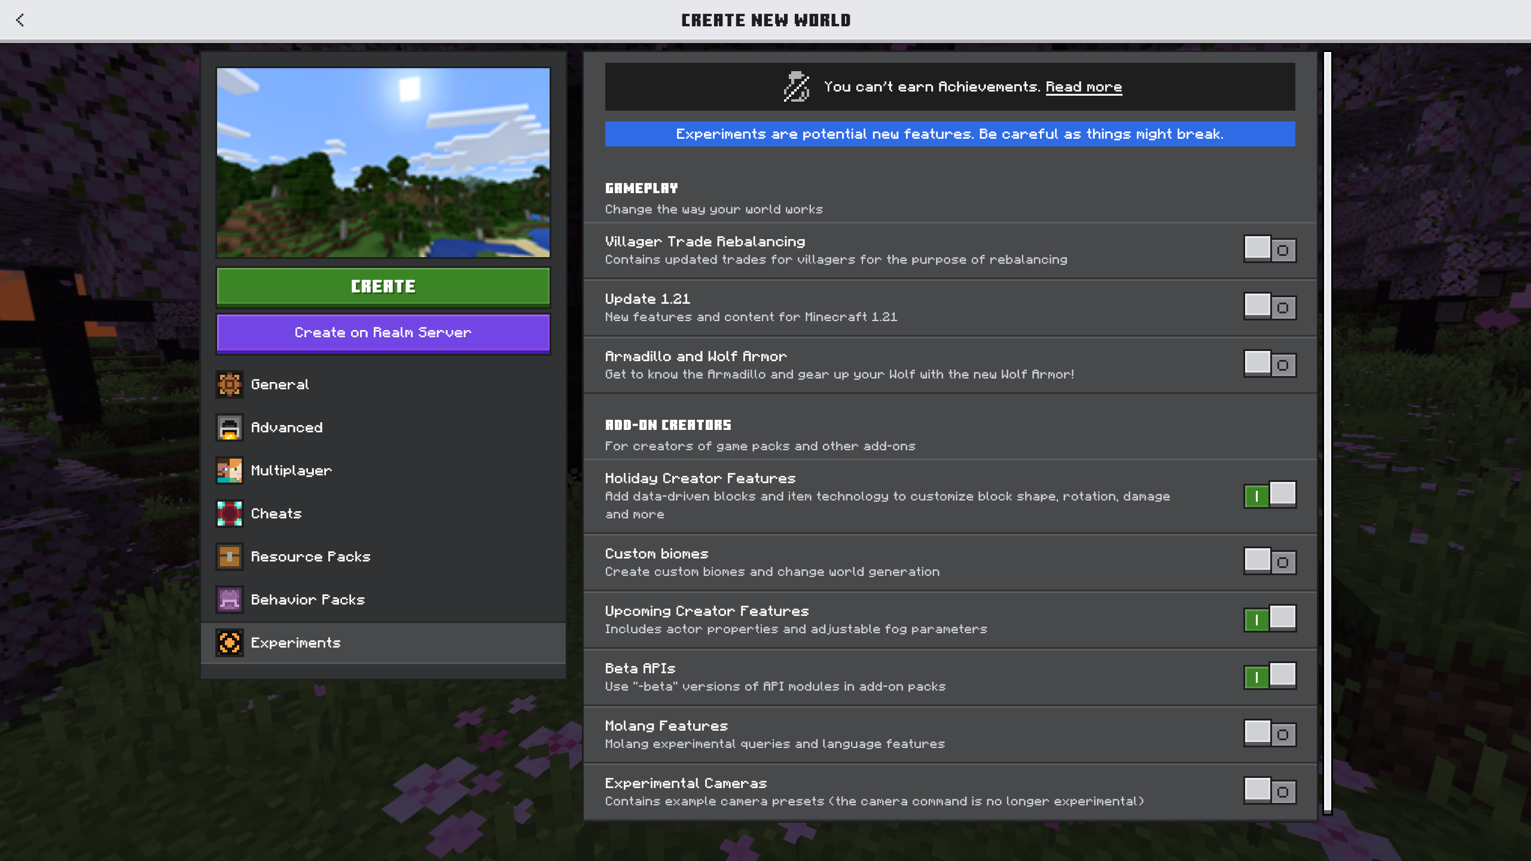Screen dimensions: 1531x861
Task: Click Create on Realm Server button
Action: [x=383, y=333]
